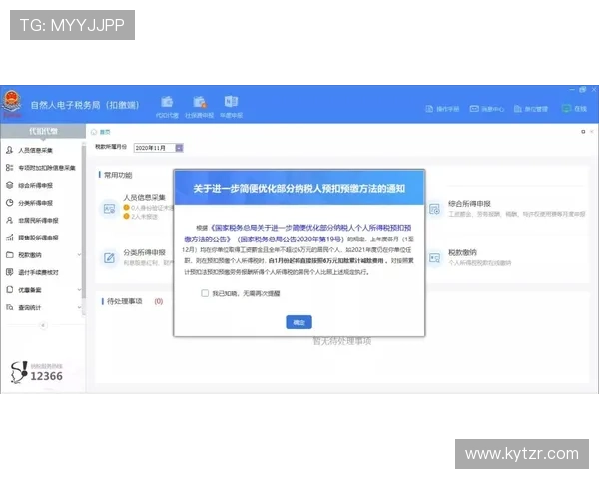Expand 查询统计 sidebar chevron

(x=79, y=307)
